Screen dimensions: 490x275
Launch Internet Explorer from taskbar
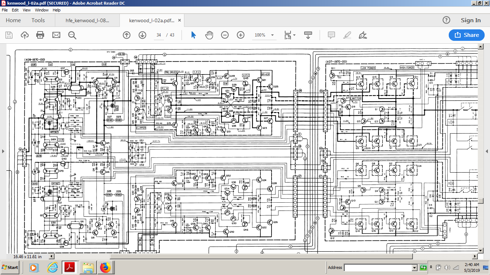click(52, 267)
